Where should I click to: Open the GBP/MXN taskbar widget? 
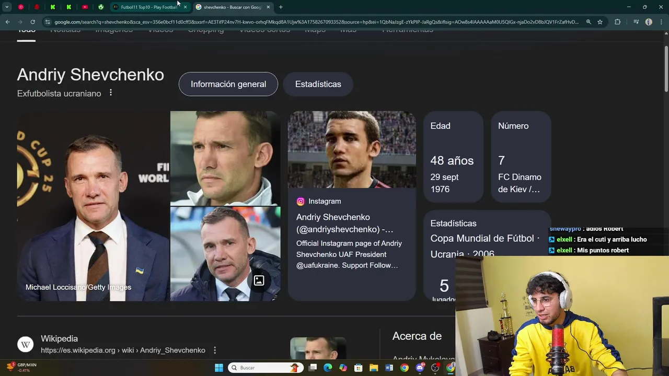[21, 368]
